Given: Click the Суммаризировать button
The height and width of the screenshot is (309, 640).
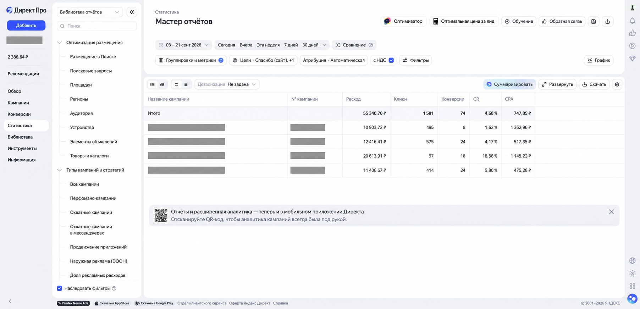Looking at the screenshot, I should (x=509, y=84).
